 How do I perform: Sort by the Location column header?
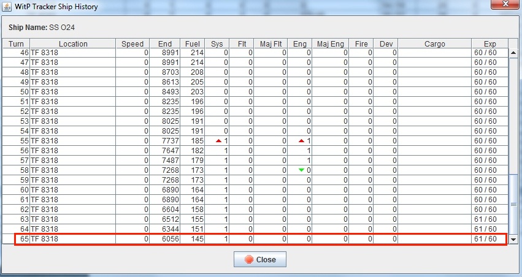pyautogui.click(x=73, y=44)
